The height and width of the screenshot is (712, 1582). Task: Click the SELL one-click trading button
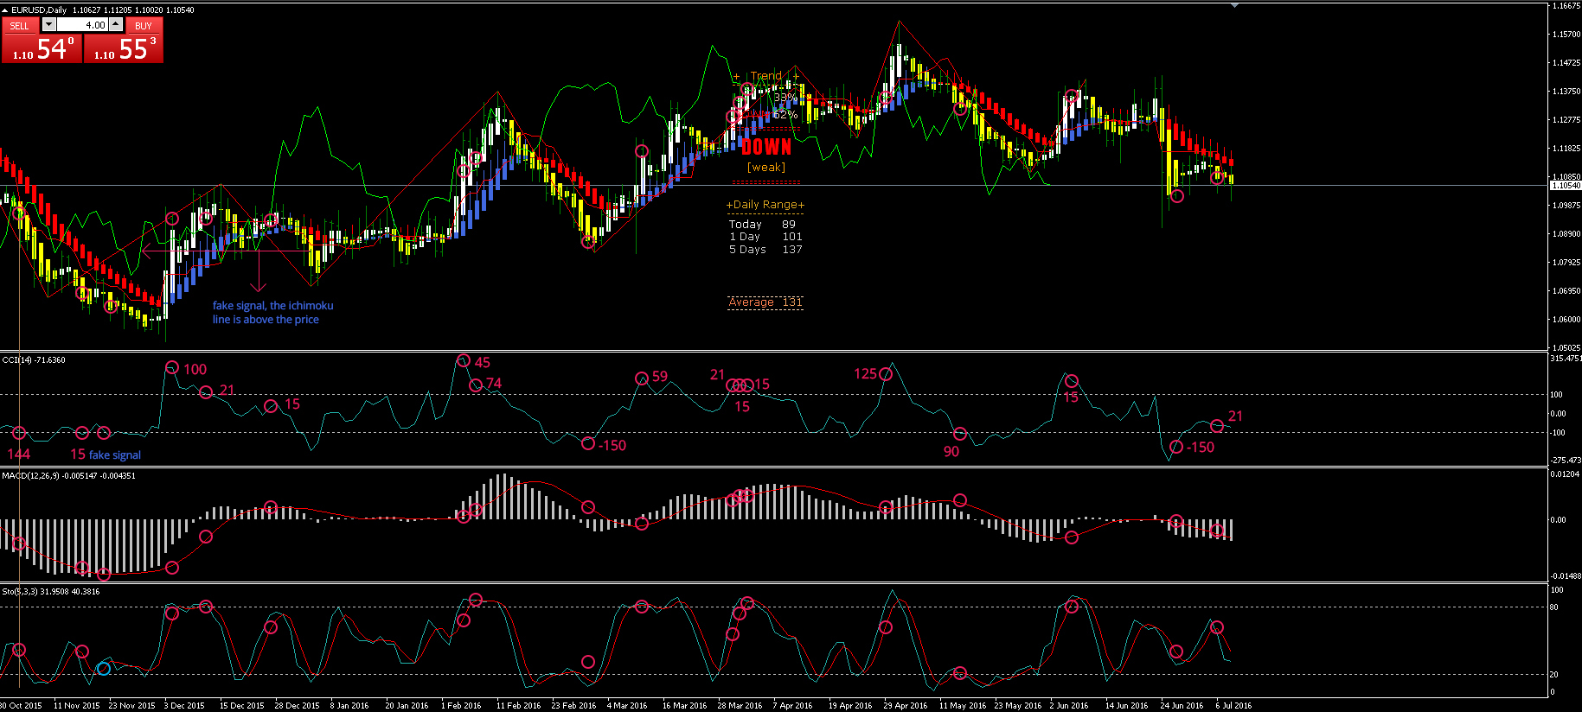19,26
